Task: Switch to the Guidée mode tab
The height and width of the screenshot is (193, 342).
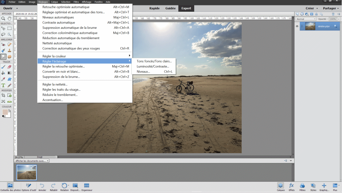Action: tap(170, 8)
